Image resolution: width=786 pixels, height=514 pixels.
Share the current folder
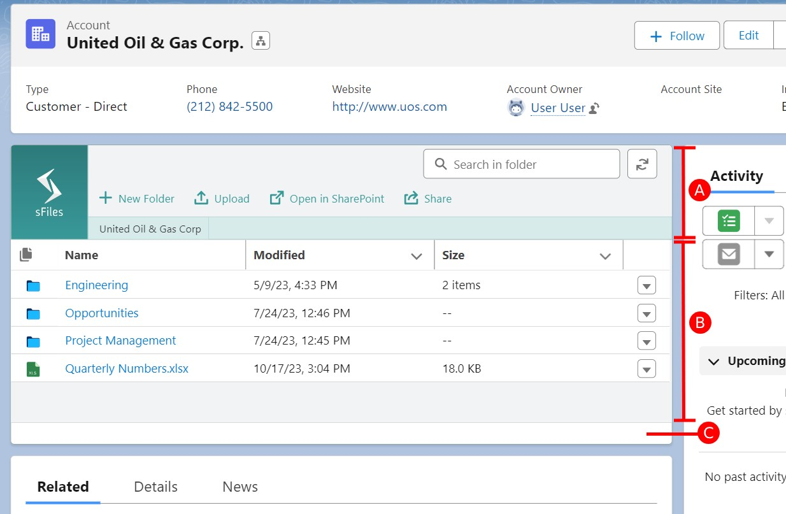pyautogui.click(x=428, y=199)
